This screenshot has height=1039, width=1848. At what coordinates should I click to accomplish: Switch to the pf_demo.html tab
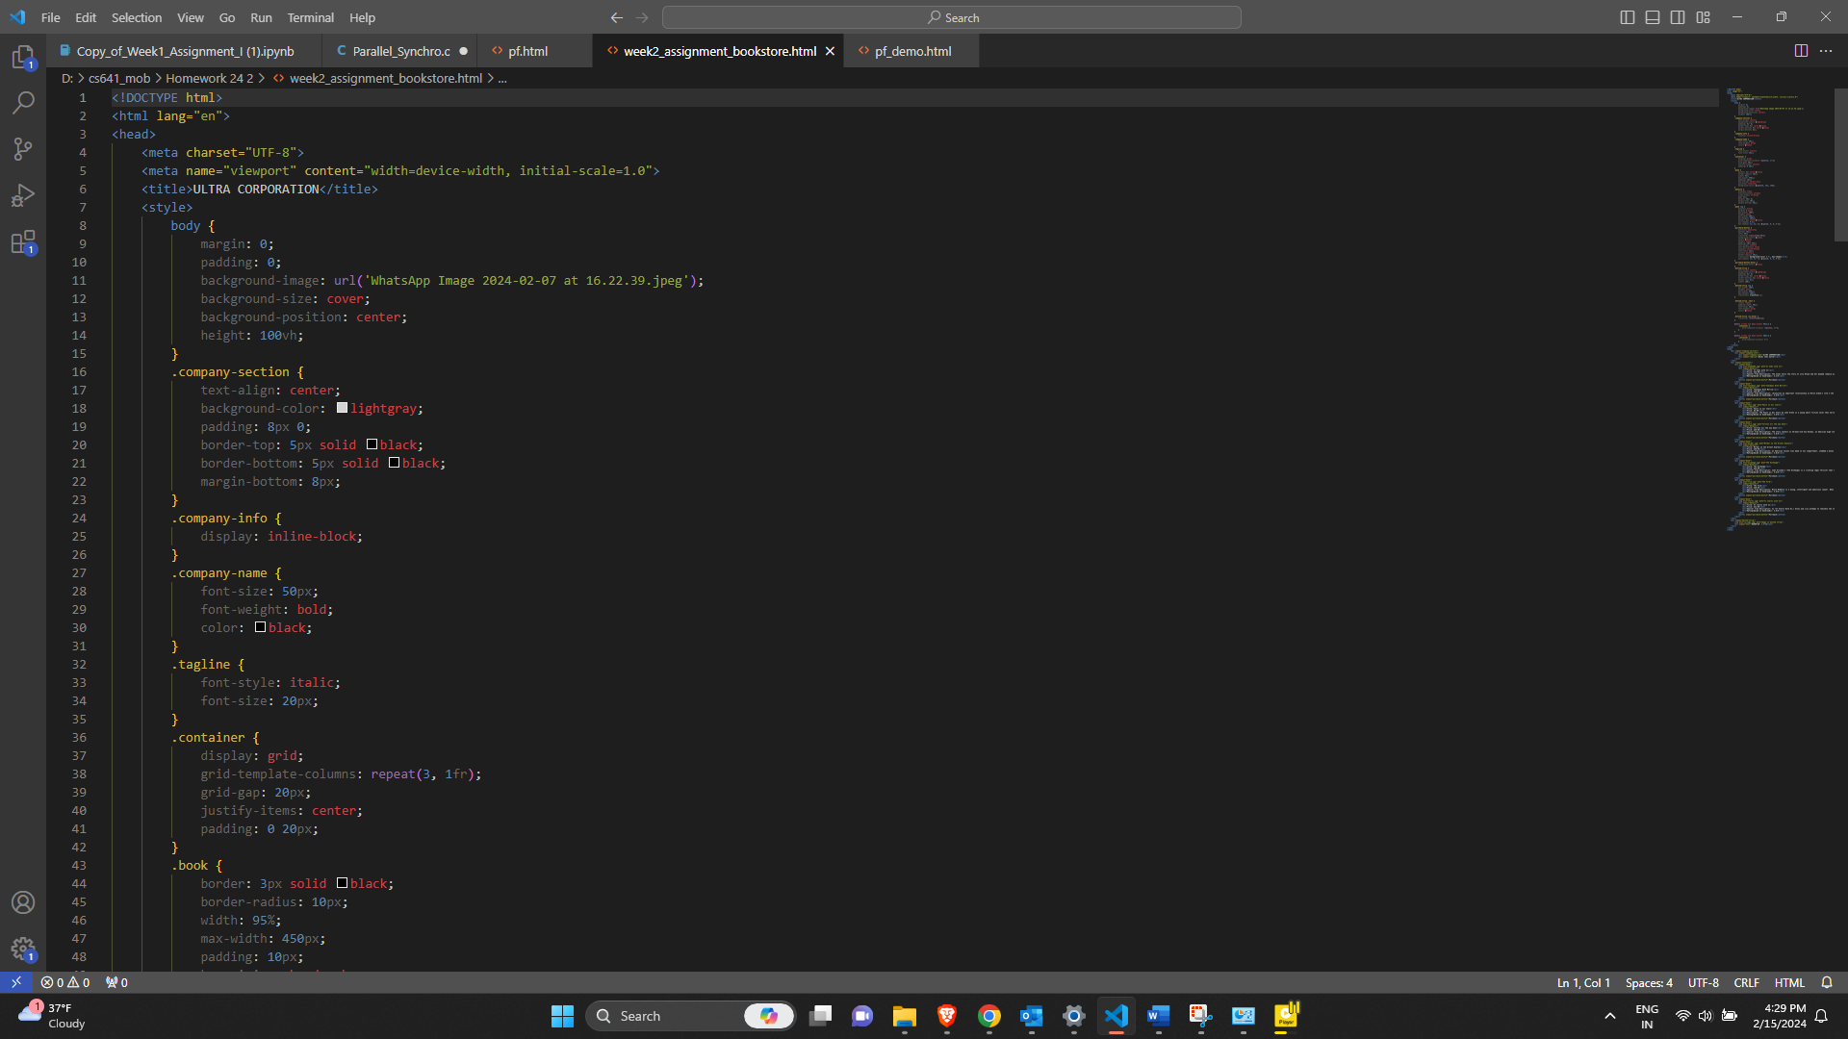tap(911, 51)
